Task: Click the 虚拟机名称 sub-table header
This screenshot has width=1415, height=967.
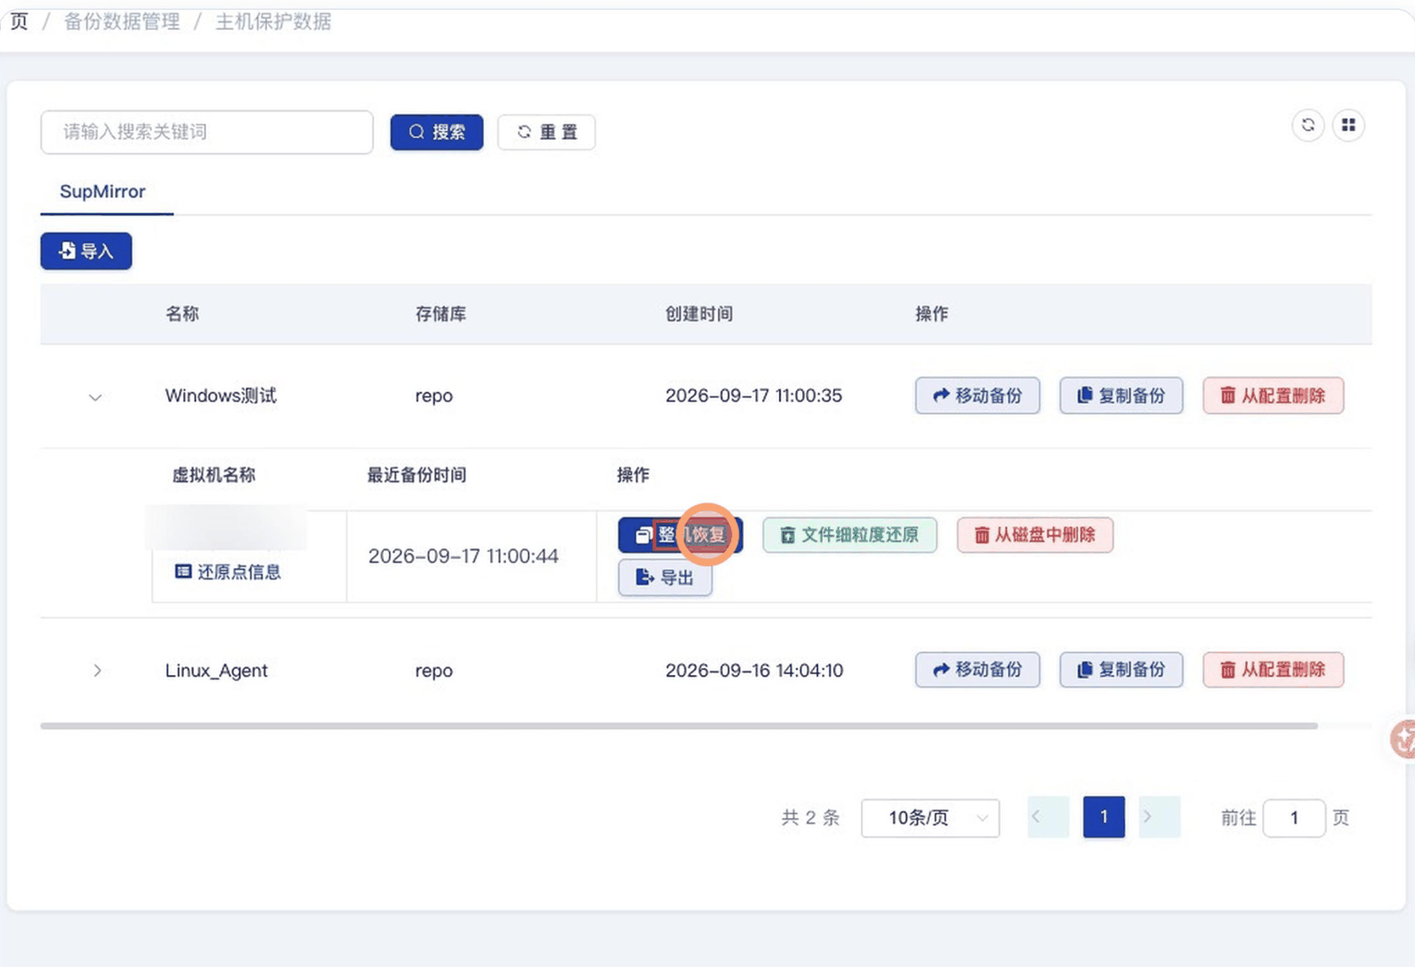Action: [214, 475]
